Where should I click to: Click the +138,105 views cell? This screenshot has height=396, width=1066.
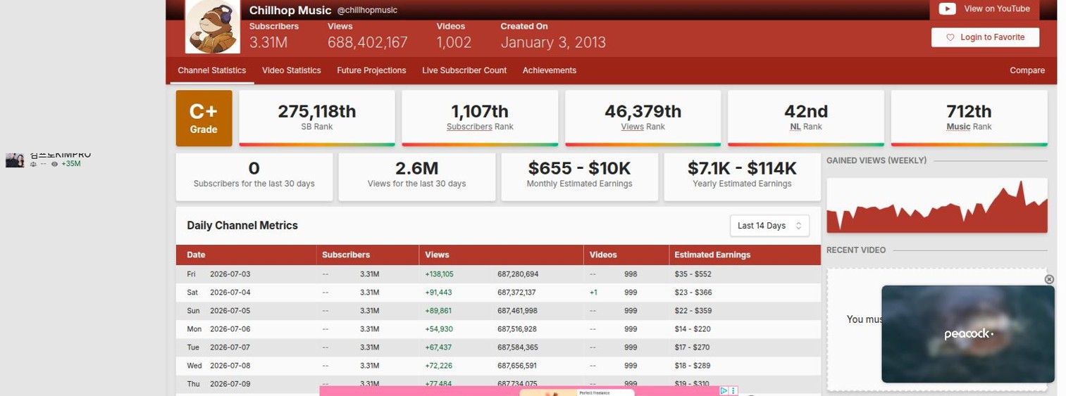[x=439, y=274]
